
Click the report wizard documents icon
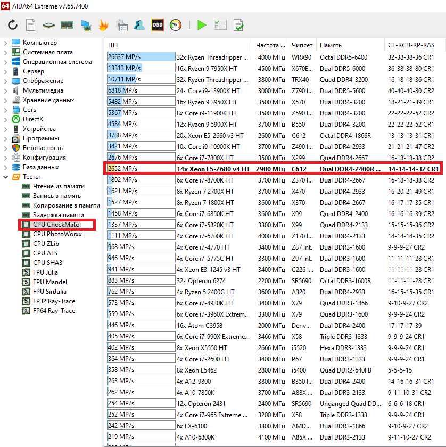coord(122,25)
